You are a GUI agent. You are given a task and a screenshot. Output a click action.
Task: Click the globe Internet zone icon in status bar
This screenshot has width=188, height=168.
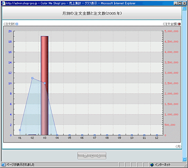click(152, 165)
